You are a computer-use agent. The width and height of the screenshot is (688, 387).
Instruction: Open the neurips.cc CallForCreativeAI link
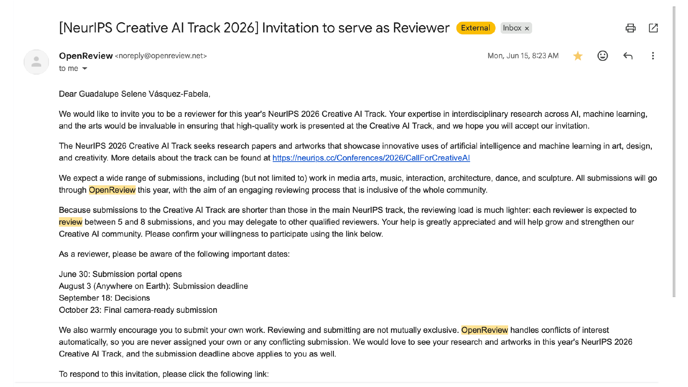tap(371, 158)
